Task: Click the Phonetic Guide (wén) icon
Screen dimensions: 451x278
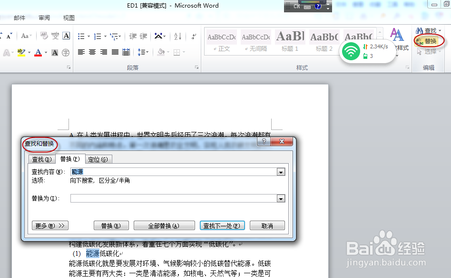Action: (55, 36)
